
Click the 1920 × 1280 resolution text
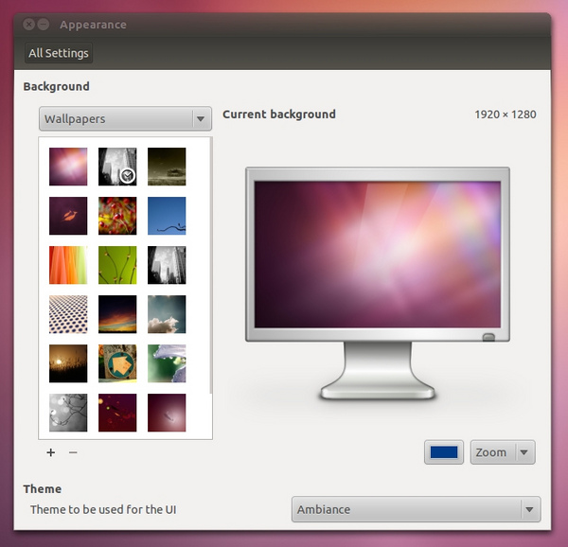point(506,115)
